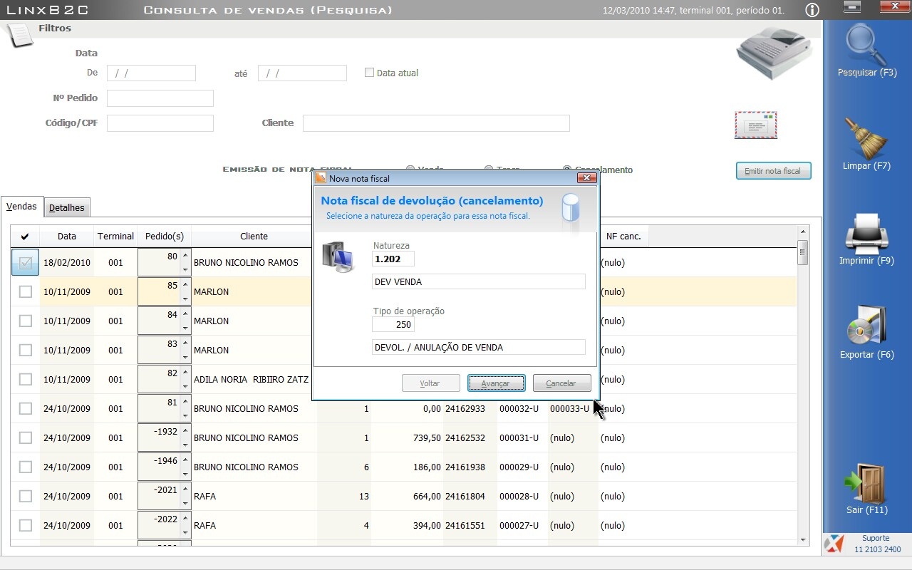Enable the Data atual checkbox

(x=369, y=73)
